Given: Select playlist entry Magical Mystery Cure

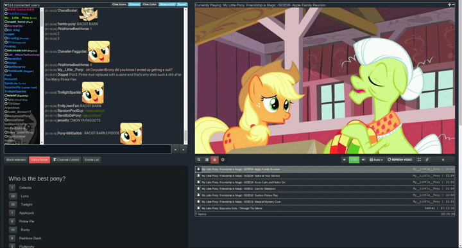Looking at the screenshot, I should pos(325,202).
